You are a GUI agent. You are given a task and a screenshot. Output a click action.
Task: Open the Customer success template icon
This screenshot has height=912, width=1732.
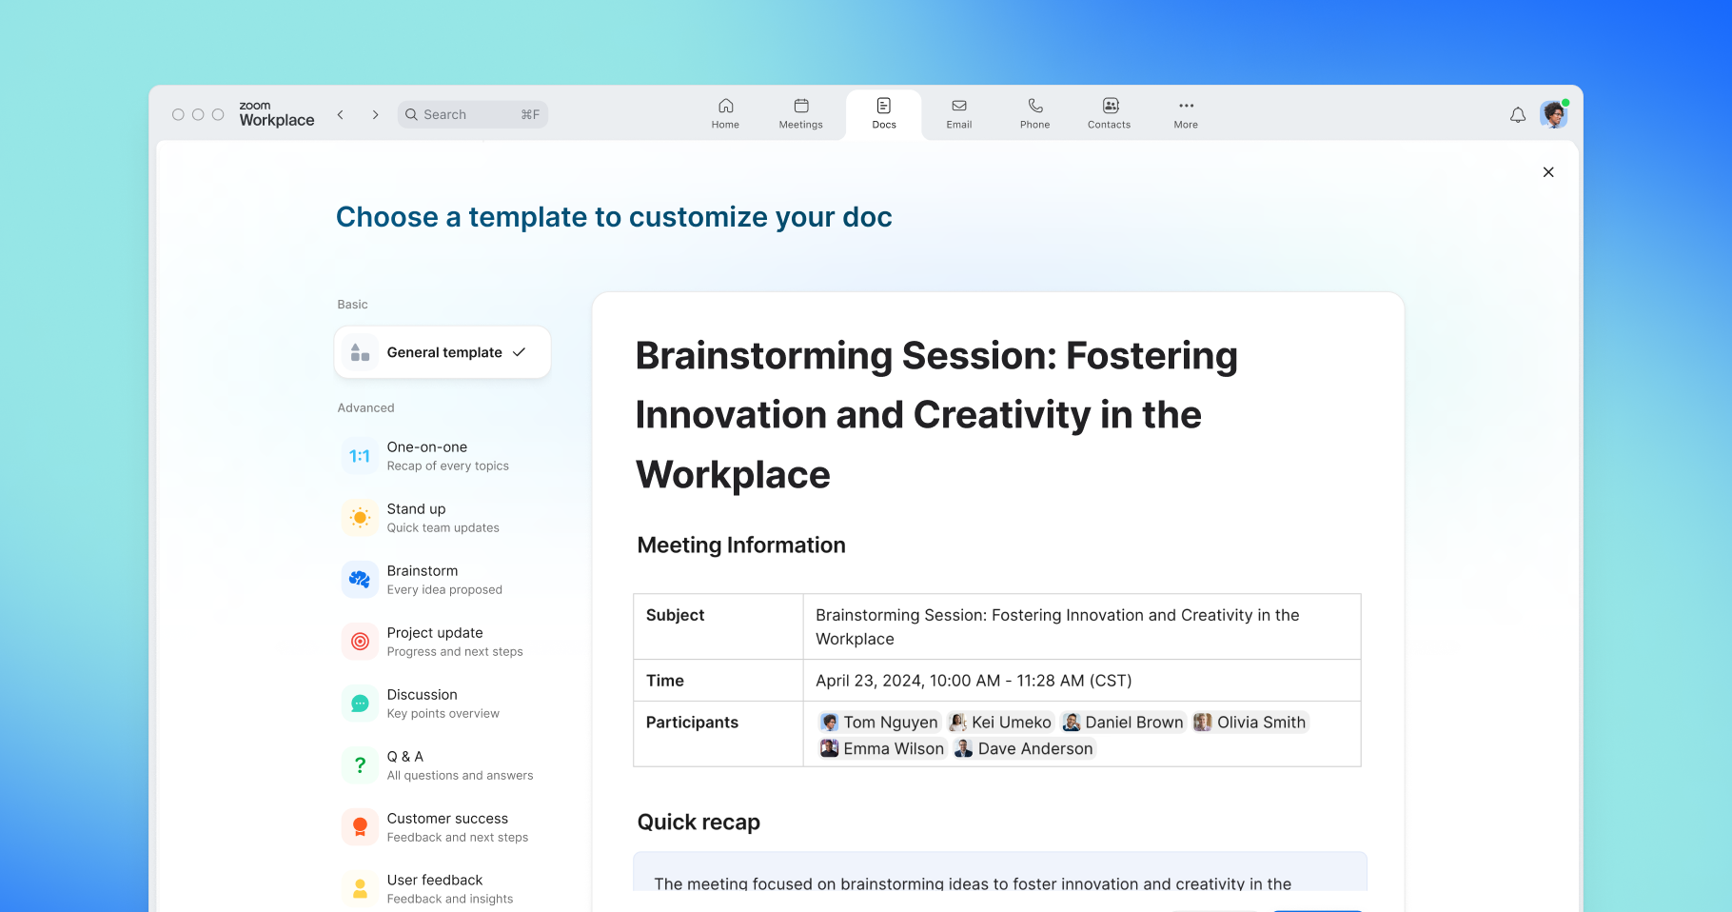pos(359,826)
